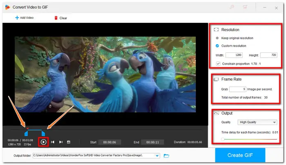The width and height of the screenshot is (286, 165).
Task: Click the Create GIF button
Action: point(240,155)
